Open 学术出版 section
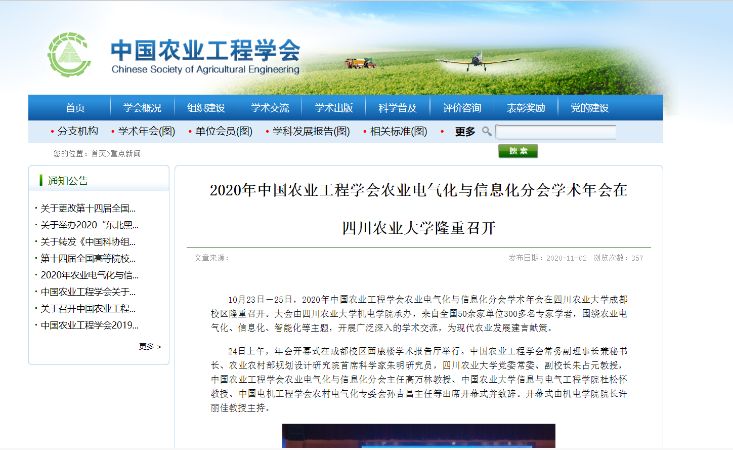The image size is (733, 450). [x=334, y=108]
